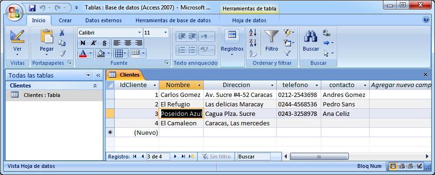This screenshot has height=175, width=435.
Task: Sort ascending A to Z
Action: [x=253, y=33]
